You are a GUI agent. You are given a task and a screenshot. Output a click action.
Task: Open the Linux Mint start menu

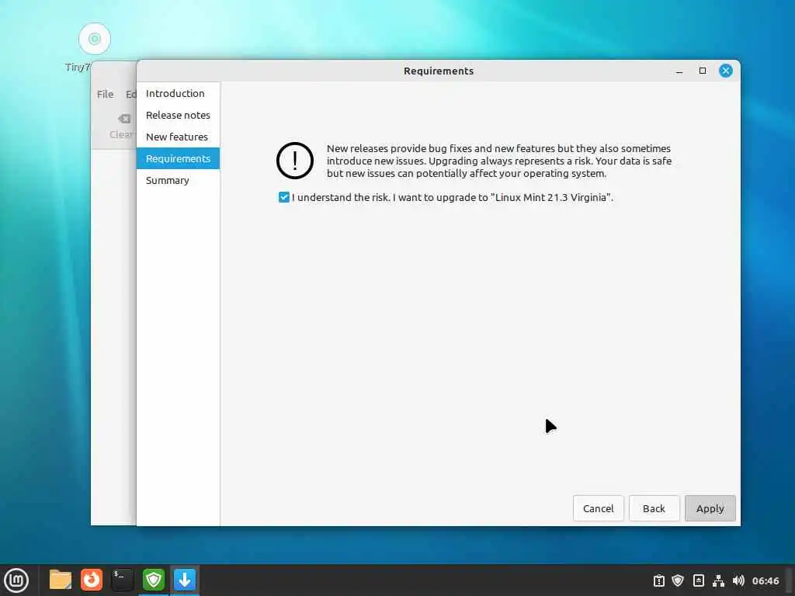tap(16, 580)
